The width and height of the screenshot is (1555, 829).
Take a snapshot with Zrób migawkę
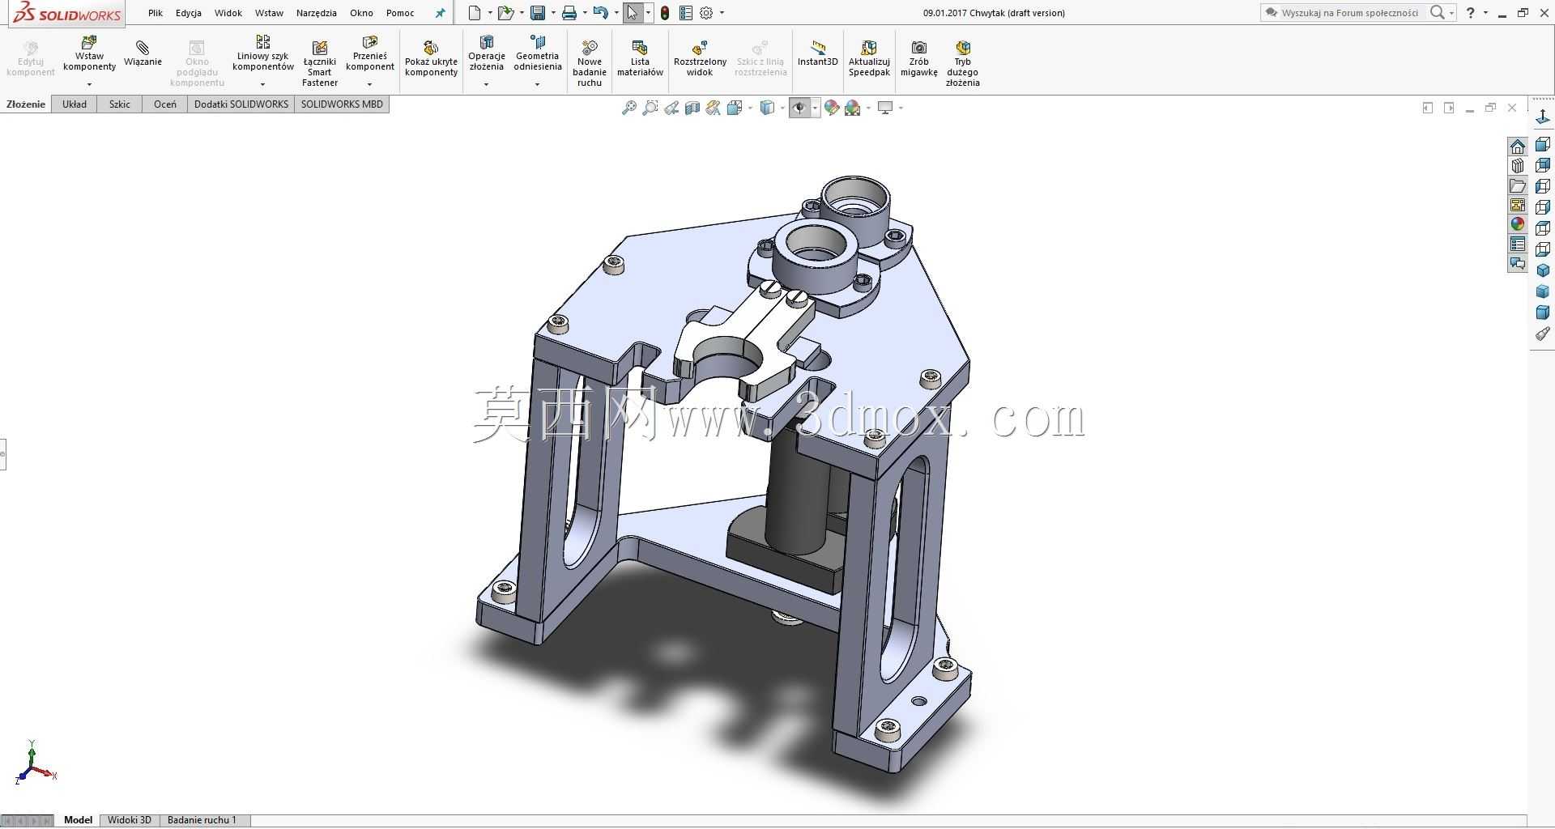click(919, 58)
